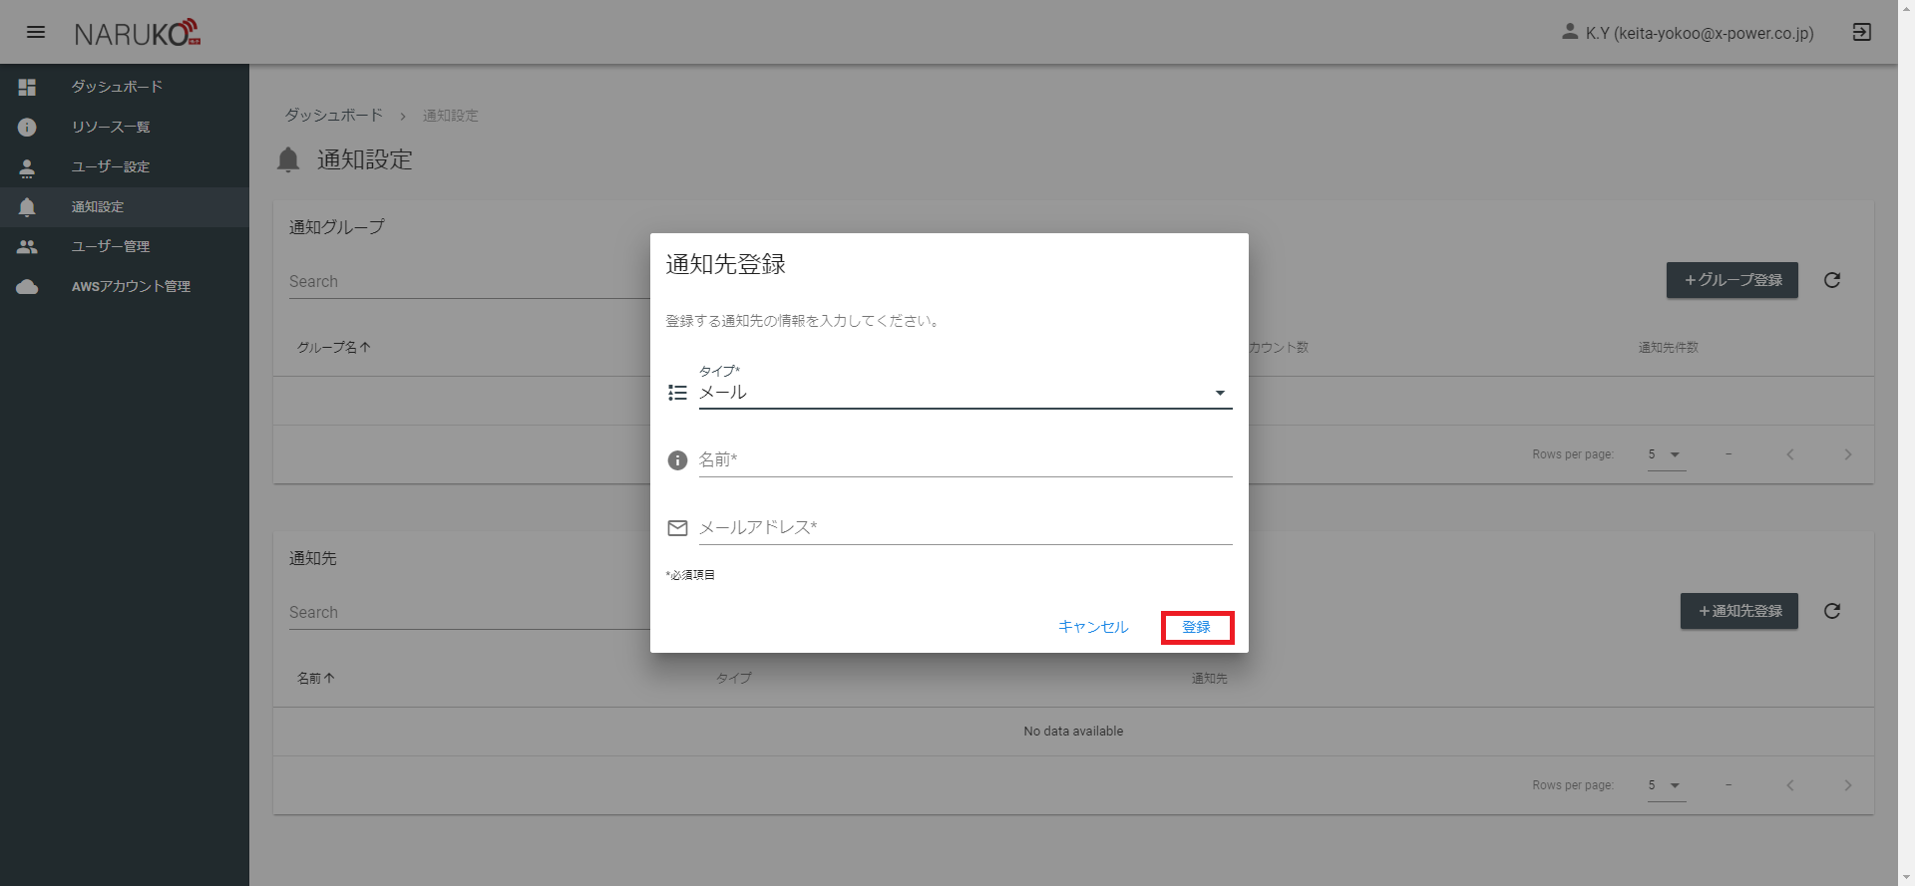This screenshot has height=886, width=1915.
Task: Focus the 名前 input field
Action: pyautogui.click(x=965, y=460)
